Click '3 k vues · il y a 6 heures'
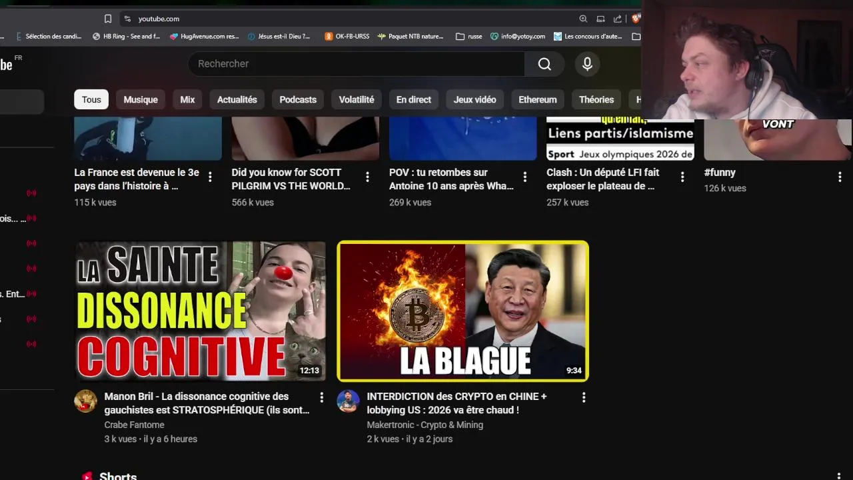 pyautogui.click(x=151, y=439)
